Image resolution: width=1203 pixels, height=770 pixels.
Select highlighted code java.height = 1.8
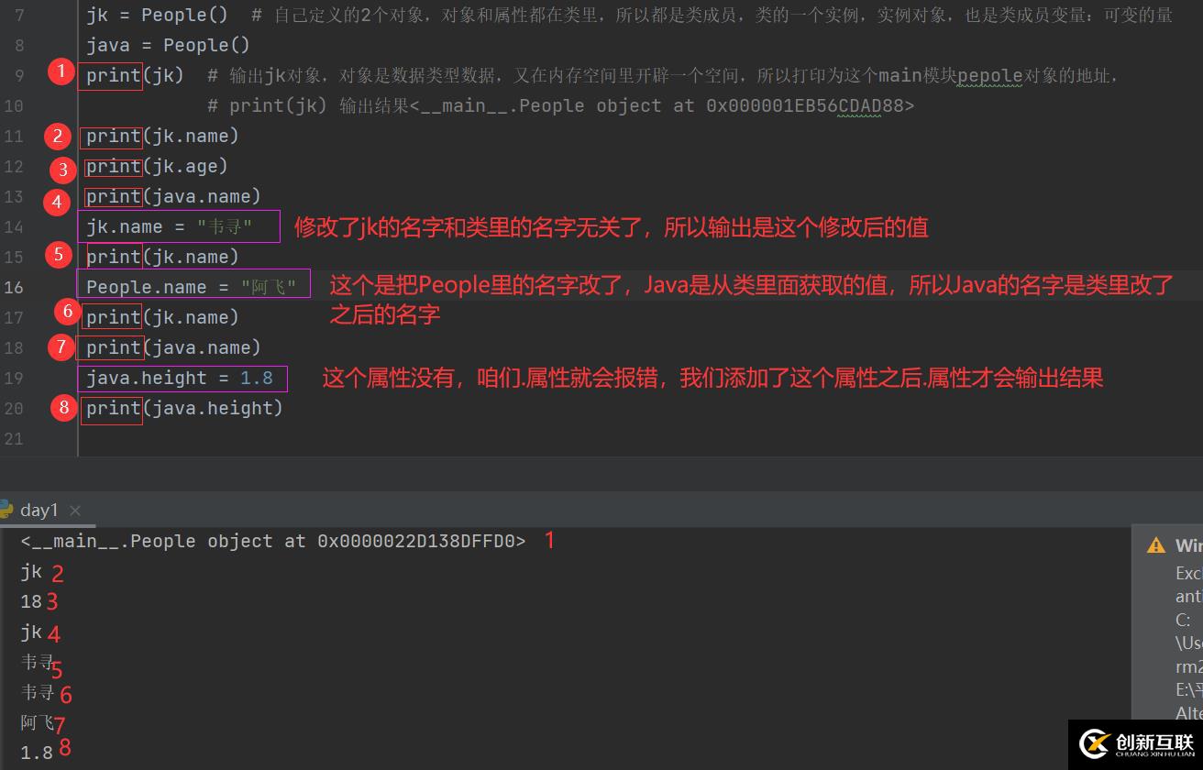click(x=181, y=378)
